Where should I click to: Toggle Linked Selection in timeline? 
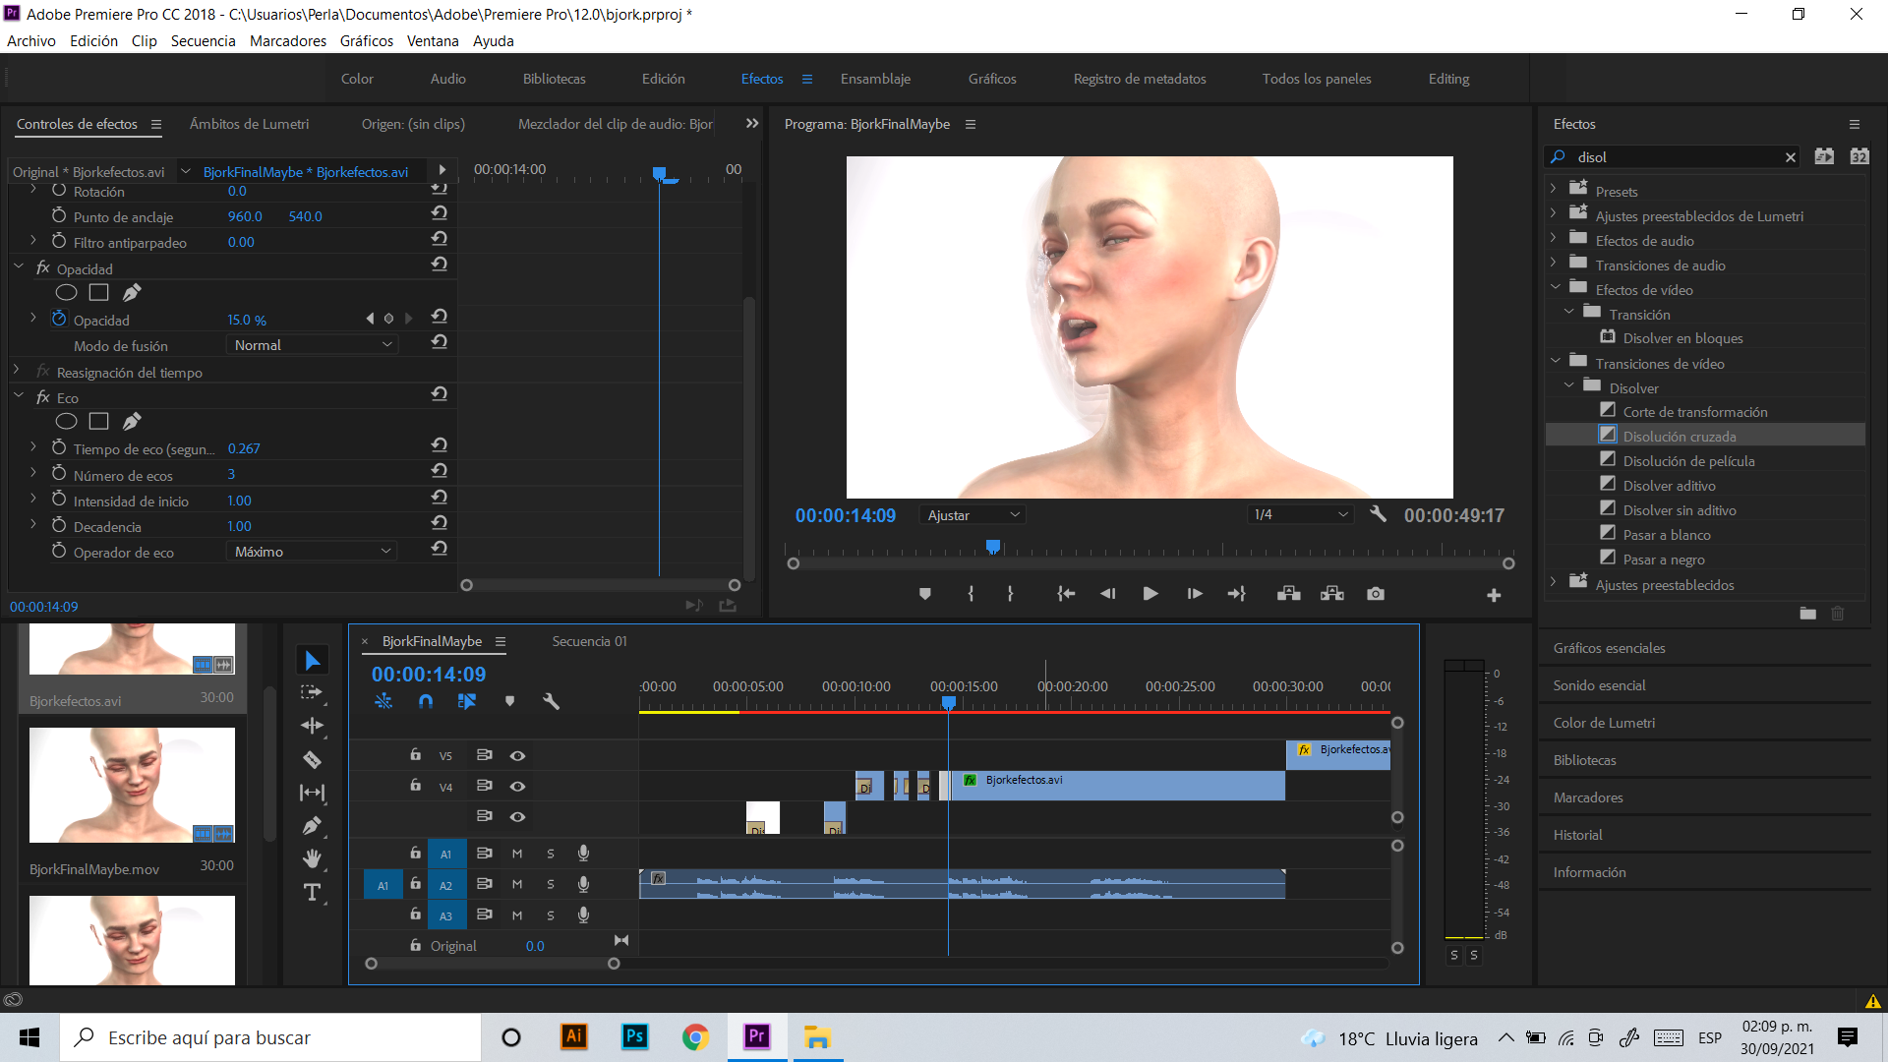[x=466, y=701]
